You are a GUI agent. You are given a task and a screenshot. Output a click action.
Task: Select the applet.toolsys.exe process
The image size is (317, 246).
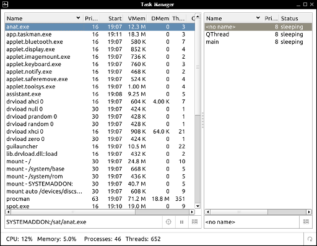click(x=100, y=87)
